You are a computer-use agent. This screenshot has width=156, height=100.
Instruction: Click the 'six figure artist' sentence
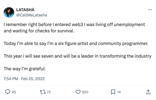pos(76,43)
